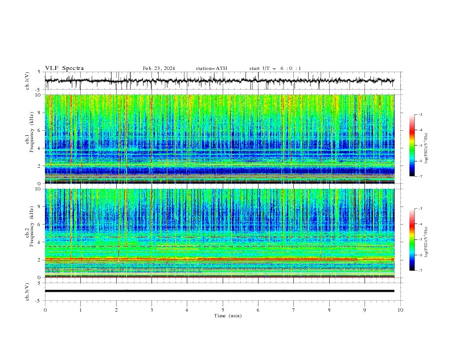
Task: Click the ch.1 waveform trace
Action: coord(219,81)
